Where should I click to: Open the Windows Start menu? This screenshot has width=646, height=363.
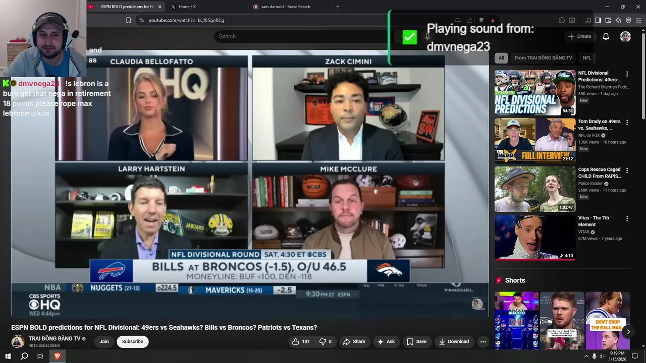(x=8, y=356)
